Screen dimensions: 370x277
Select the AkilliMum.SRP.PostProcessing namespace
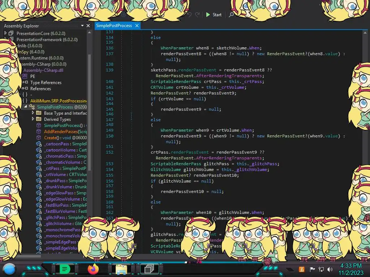[59, 101]
